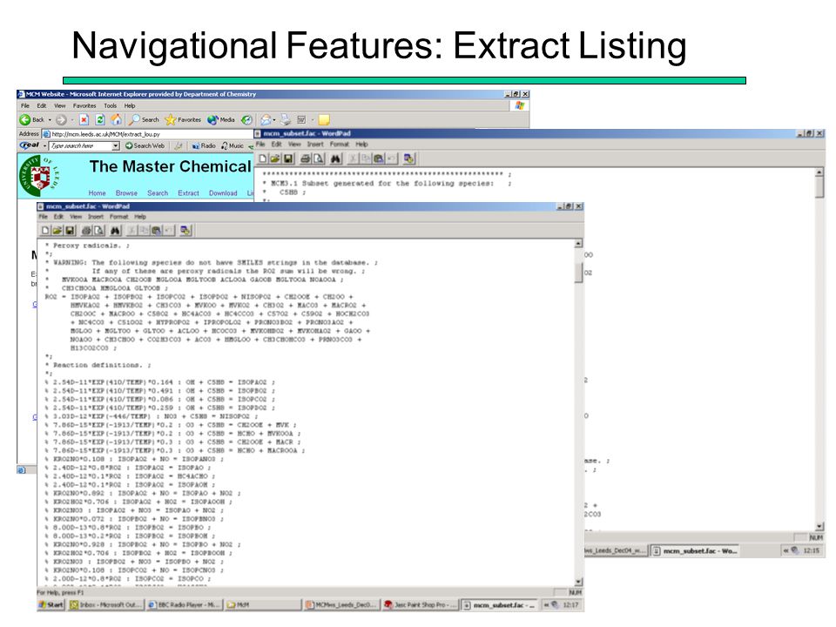Open Insert menu in front WordPad window
The height and width of the screenshot is (627, 836).
tap(96, 217)
